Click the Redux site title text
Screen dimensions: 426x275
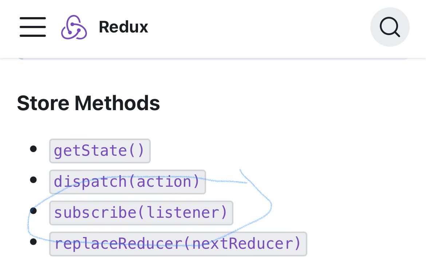pos(123,27)
